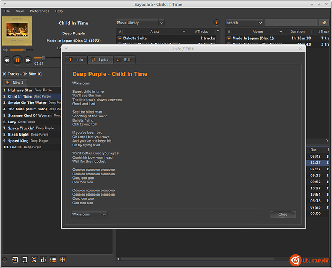The image size is (332, 268).
Task: Click play icon beside Made In Japan (Disc 1)
Action: click(229, 38)
